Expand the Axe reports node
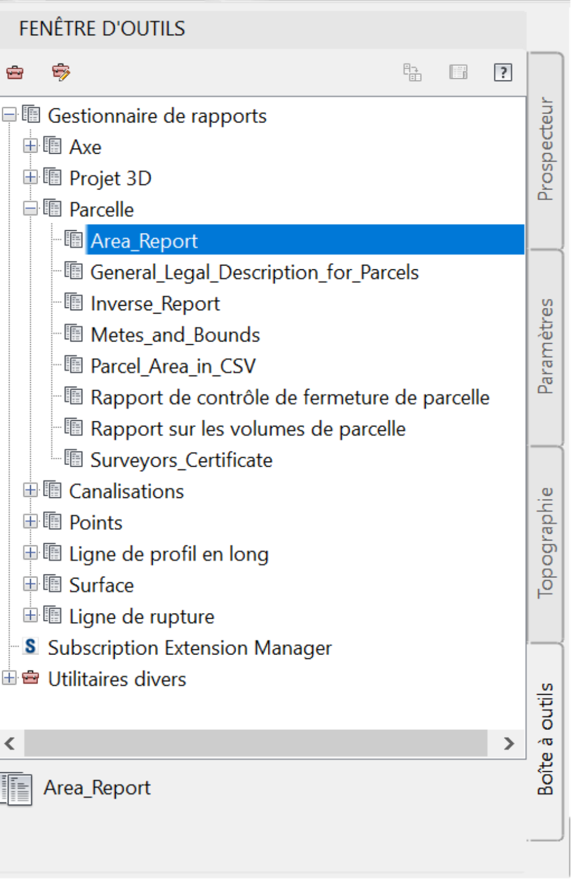 [30, 146]
